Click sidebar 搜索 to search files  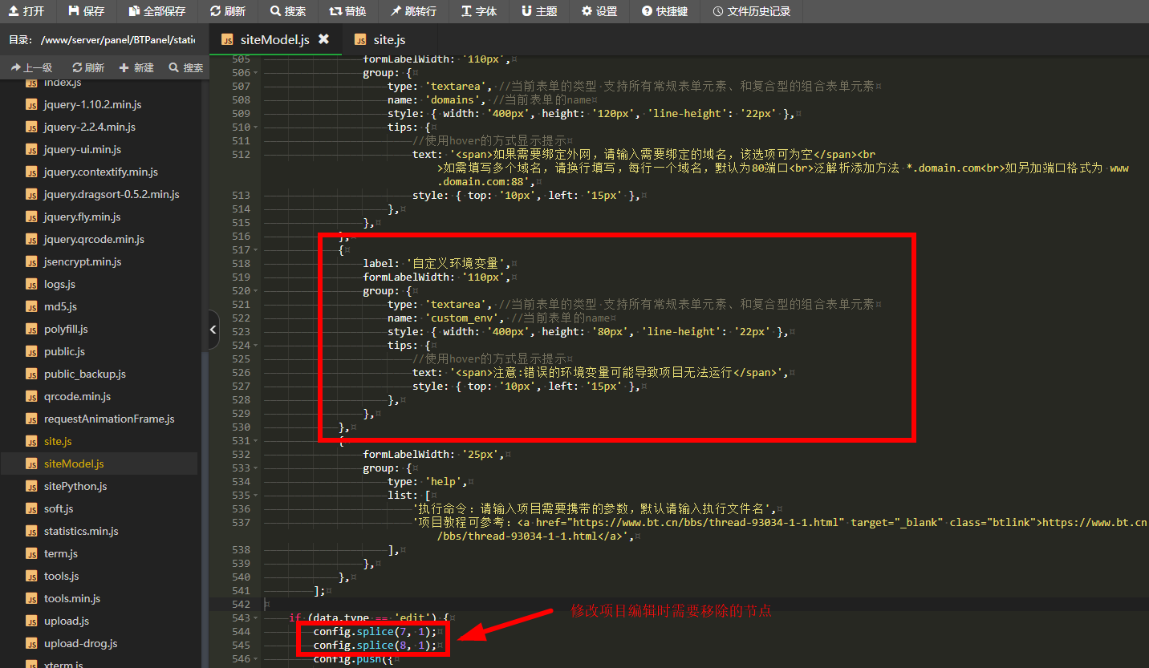click(x=186, y=68)
